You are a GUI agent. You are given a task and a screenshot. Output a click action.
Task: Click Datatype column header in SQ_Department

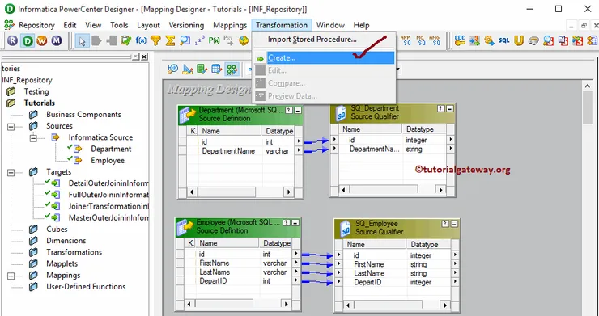tap(420, 129)
